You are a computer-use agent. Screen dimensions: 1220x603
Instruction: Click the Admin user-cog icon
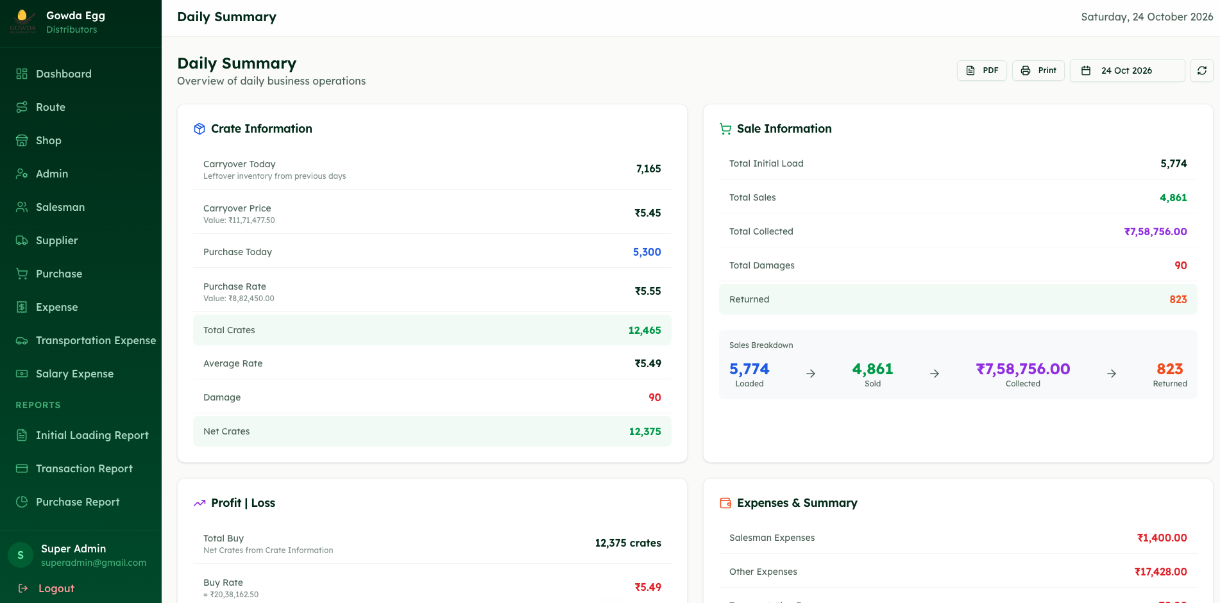coord(22,174)
